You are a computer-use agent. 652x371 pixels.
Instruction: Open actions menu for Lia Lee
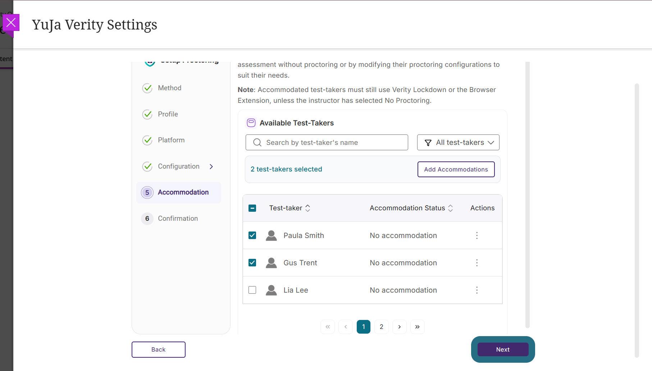click(x=477, y=290)
